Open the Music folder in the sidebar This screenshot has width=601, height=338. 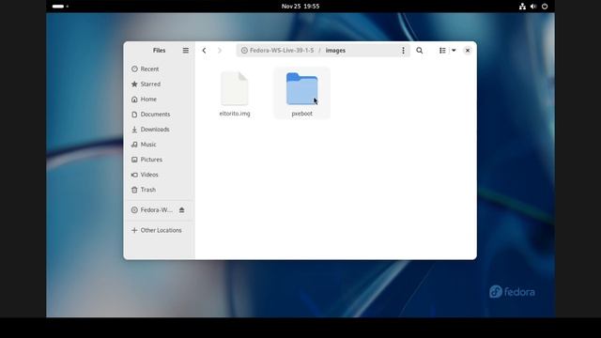coord(159,145)
